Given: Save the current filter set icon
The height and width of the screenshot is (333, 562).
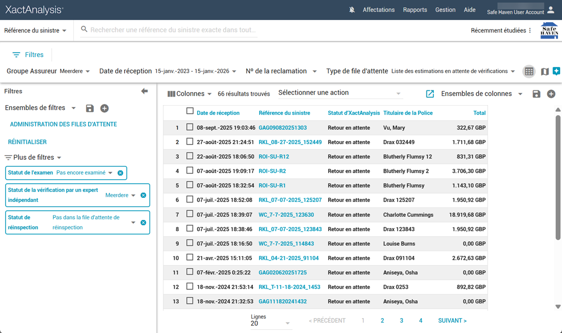Looking at the screenshot, I should pos(90,108).
